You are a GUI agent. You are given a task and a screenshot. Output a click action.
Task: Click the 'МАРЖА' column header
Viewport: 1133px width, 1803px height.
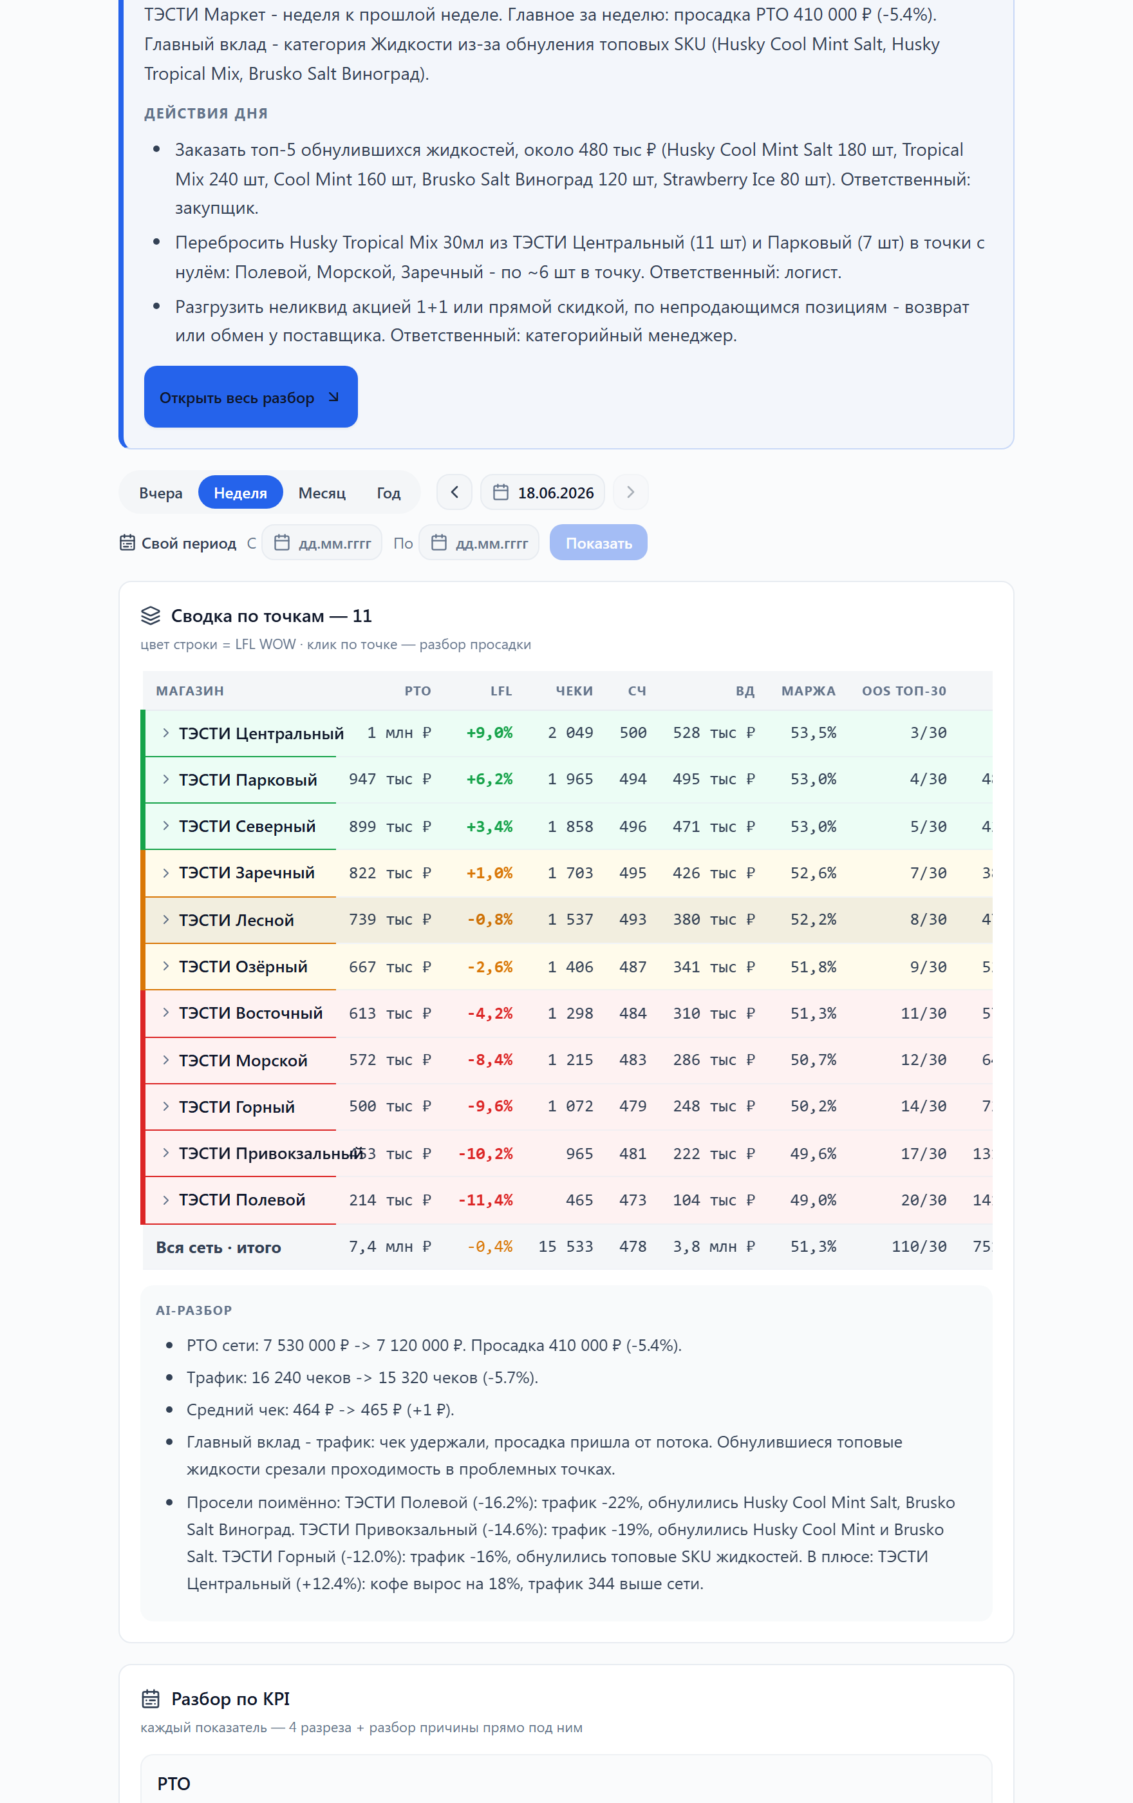[808, 690]
